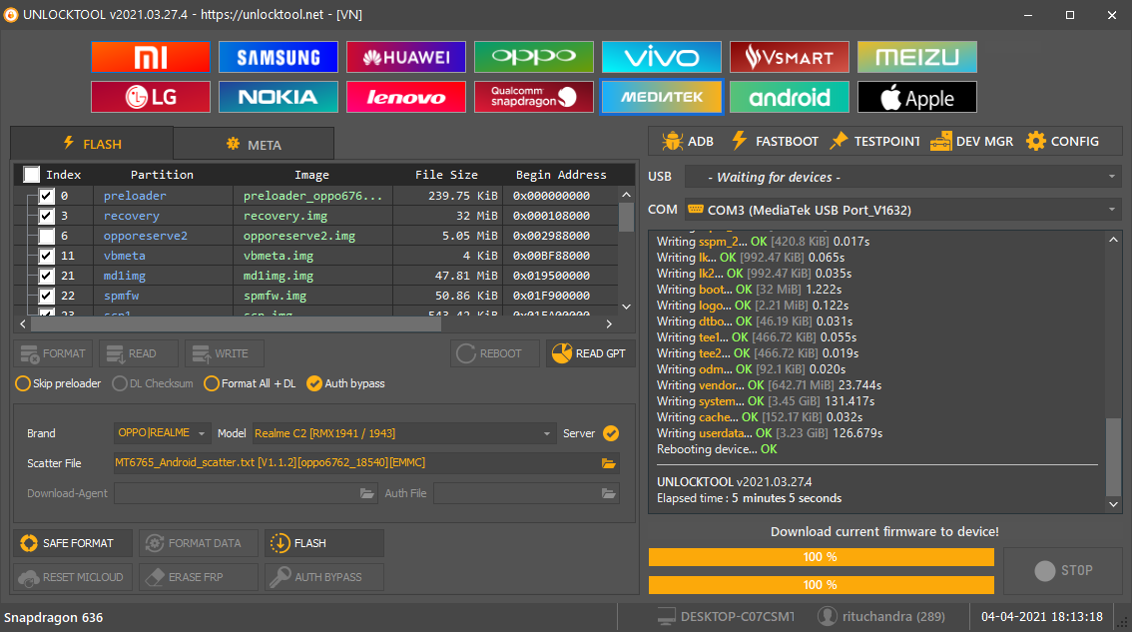Switch to the FLASH tab
Viewport: 1132px width, 632px height.
pos(93,144)
